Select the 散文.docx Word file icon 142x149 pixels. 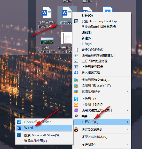coord(67,13)
